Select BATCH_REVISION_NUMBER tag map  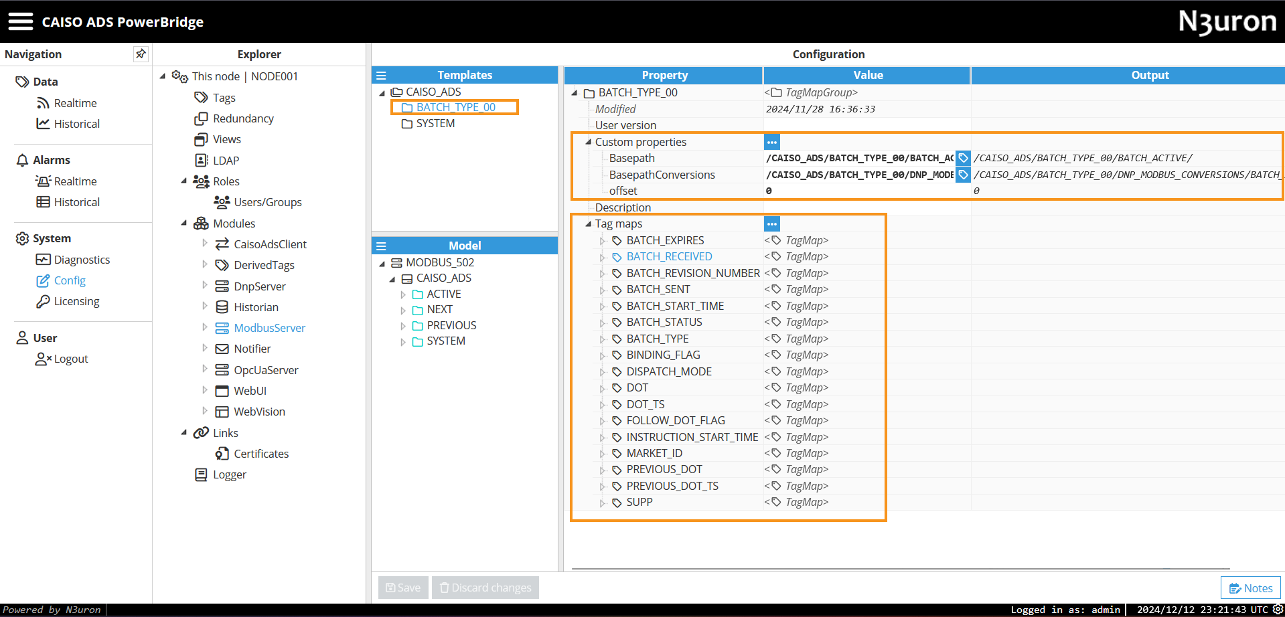click(686, 273)
